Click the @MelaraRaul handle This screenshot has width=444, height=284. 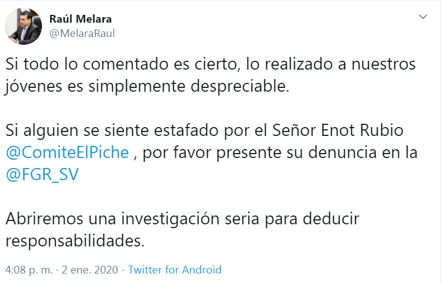82,34
